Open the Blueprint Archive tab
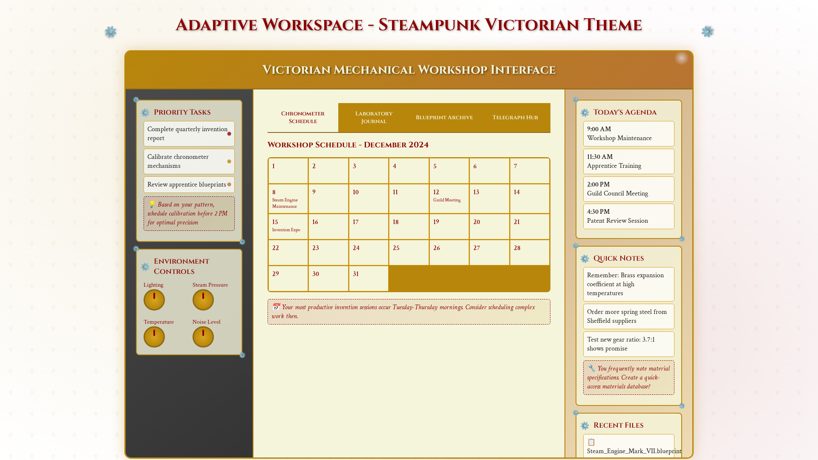Image resolution: width=818 pixels, height=460 pixels. (x=444, y=118)
